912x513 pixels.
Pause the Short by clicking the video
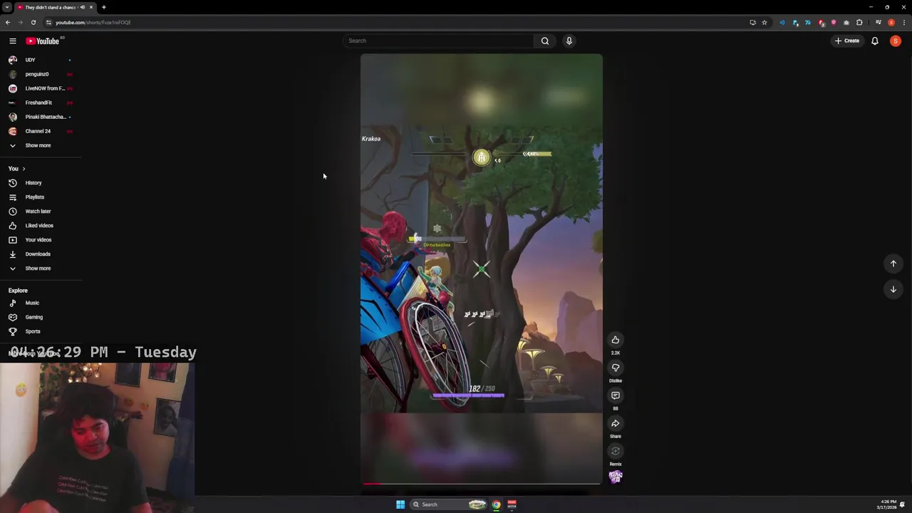482,269
